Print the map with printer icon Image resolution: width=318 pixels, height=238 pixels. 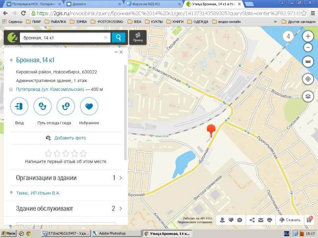270,220
